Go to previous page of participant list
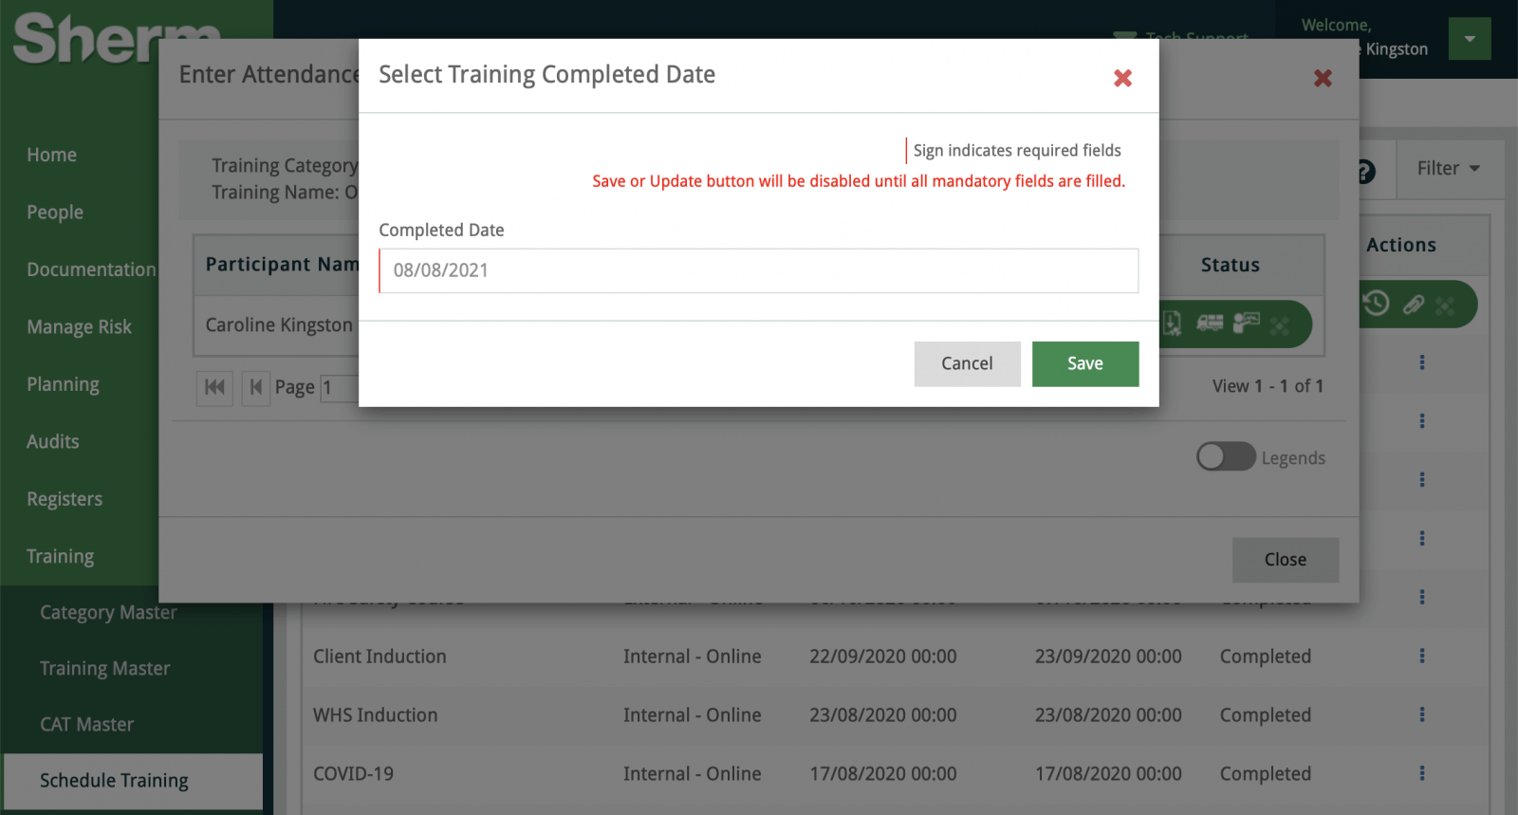The width and height of the screenshot is (1518, 815). [x=255, y=387]
